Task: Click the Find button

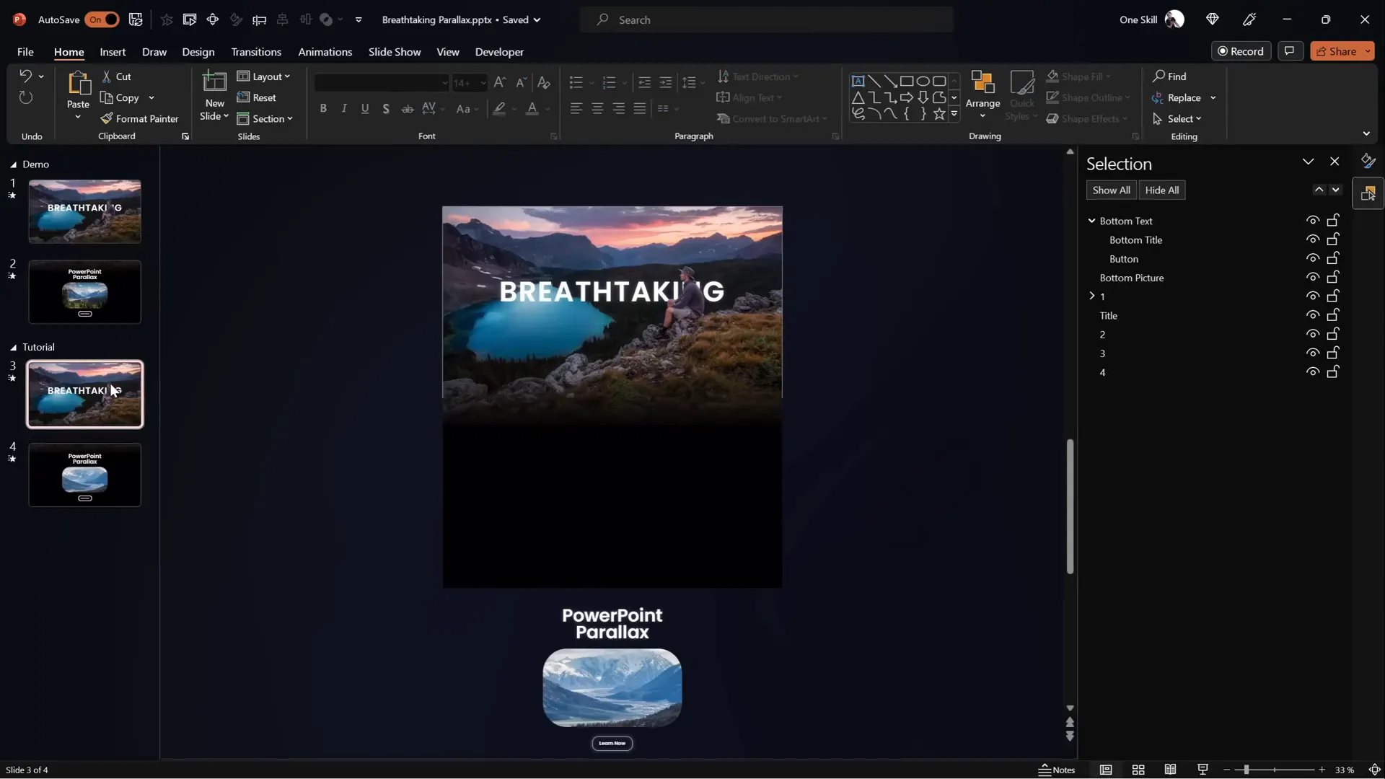Action: click(x=1169, y=76)
